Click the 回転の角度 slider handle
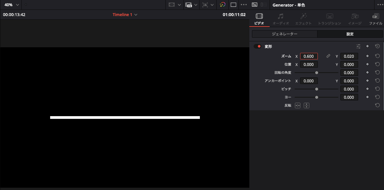 point(317,73)
